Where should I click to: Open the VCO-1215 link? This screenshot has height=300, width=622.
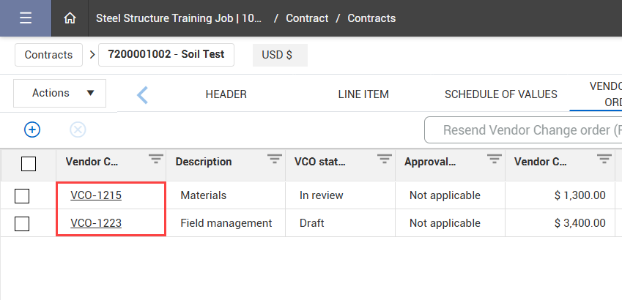[96, 195]
